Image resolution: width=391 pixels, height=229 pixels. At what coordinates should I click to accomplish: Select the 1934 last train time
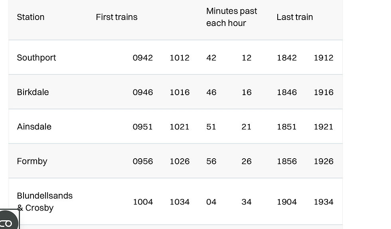[x=323, y=202]
